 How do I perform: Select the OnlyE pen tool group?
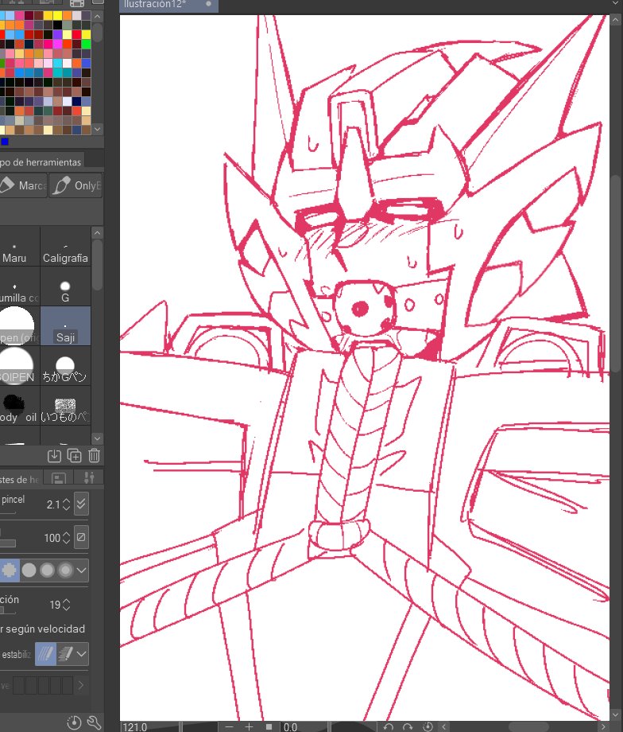click(x=75, y=185)
